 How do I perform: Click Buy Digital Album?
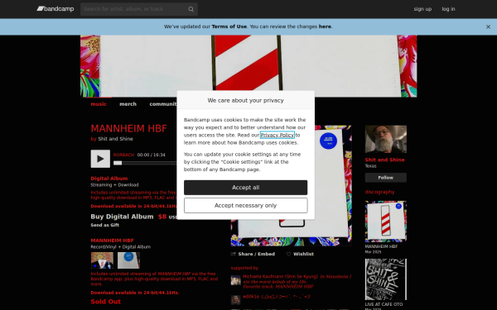pyautogui.click(x=122, y=217)
